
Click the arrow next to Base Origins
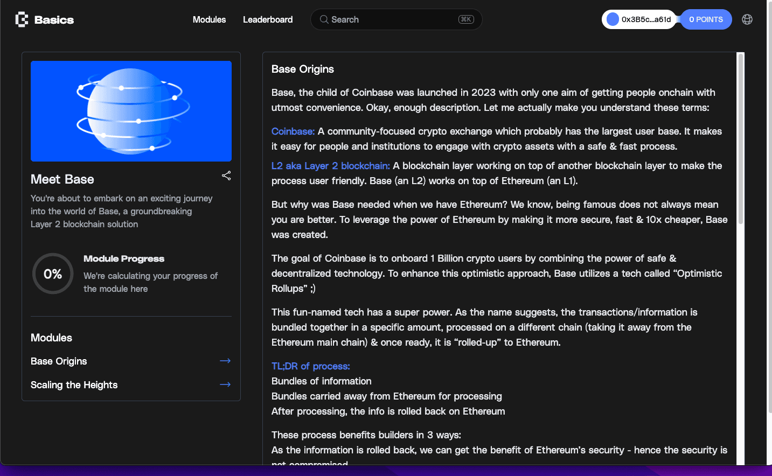pos(225,361)
